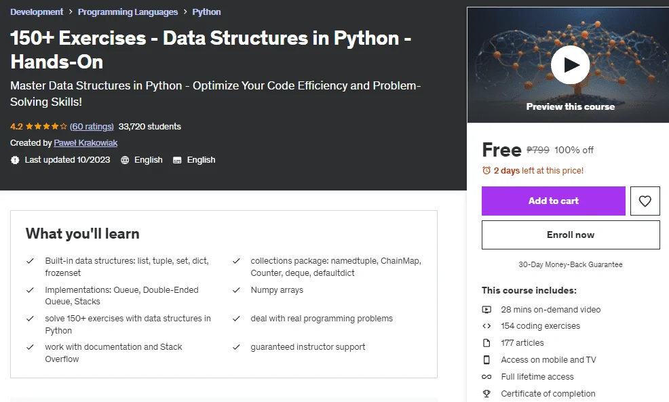Click the What you'll learn heading

[x=82, y=234]
